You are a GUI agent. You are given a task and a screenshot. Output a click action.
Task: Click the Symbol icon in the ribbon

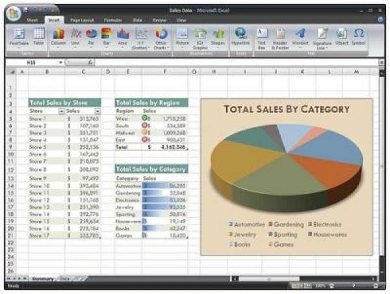pyautogui.click(x=358, y=37)
